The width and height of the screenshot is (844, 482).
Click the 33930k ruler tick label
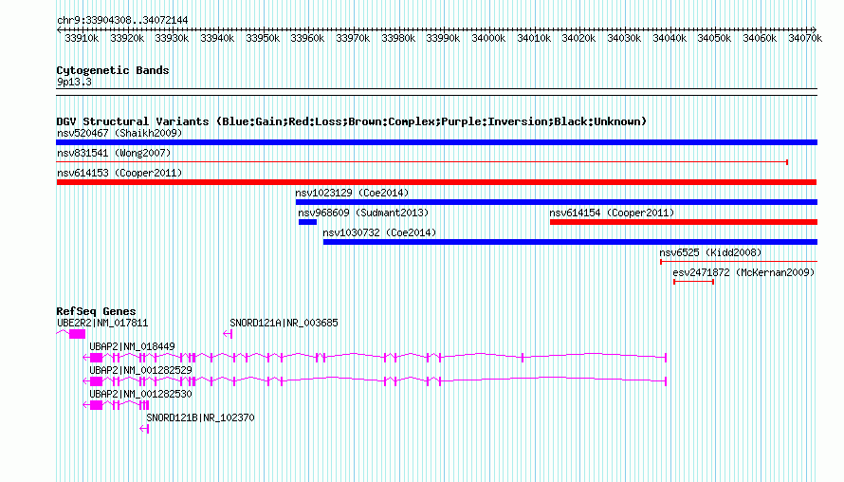(x=172, y=38)
